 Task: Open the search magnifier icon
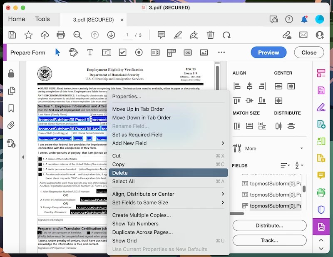click(77, 35)
